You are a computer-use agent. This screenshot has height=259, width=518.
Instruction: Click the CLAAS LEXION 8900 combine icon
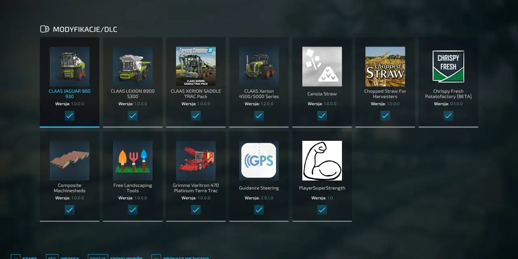tap(133, 66)
